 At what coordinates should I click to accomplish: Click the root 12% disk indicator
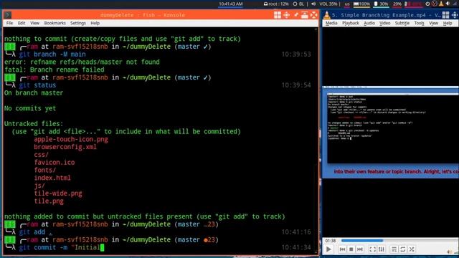coord(276,4)
